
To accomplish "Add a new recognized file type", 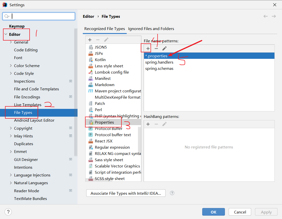I will tap(90, 40).
